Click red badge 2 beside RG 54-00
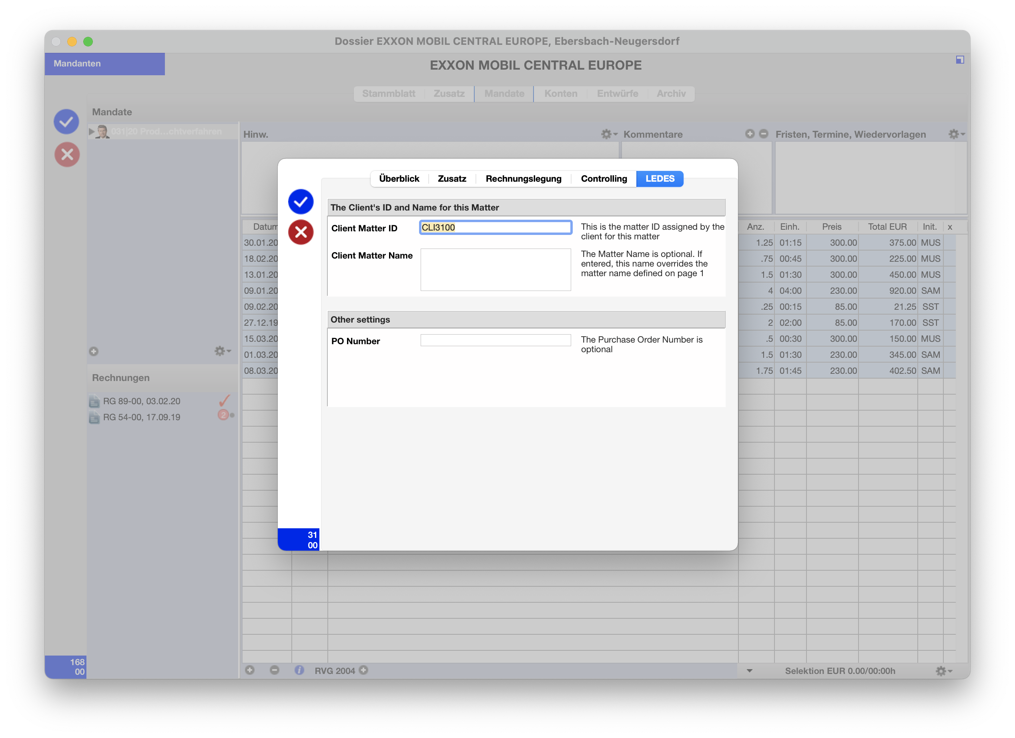1015x738 pixels. coord(223,415)
